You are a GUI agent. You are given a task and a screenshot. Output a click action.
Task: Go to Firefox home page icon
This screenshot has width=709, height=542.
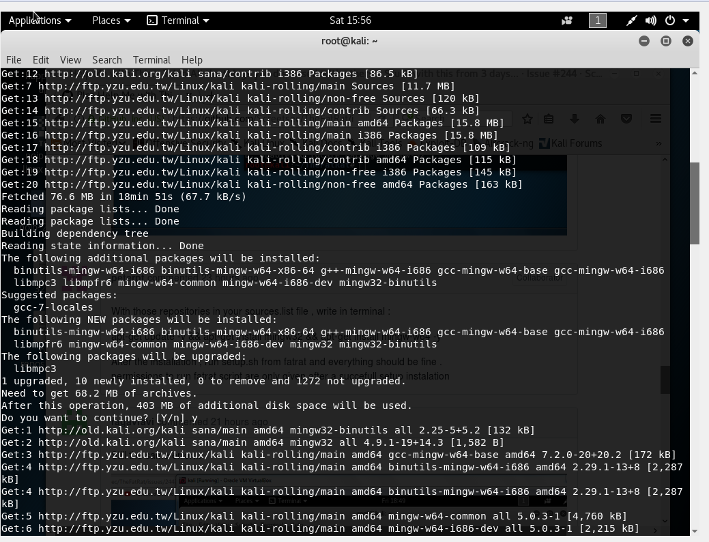pyautogui.click(x=600, y=118)
